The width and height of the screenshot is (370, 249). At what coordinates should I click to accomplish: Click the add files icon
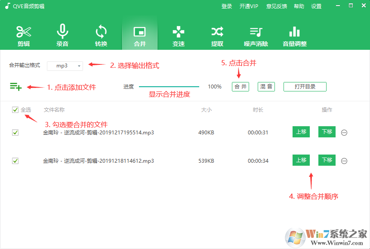point(15,86)
